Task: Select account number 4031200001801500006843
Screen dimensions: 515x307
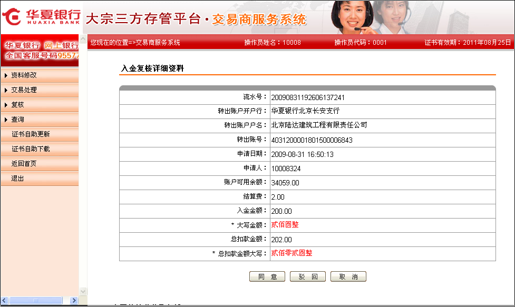Action: click(x=312, y=140)
